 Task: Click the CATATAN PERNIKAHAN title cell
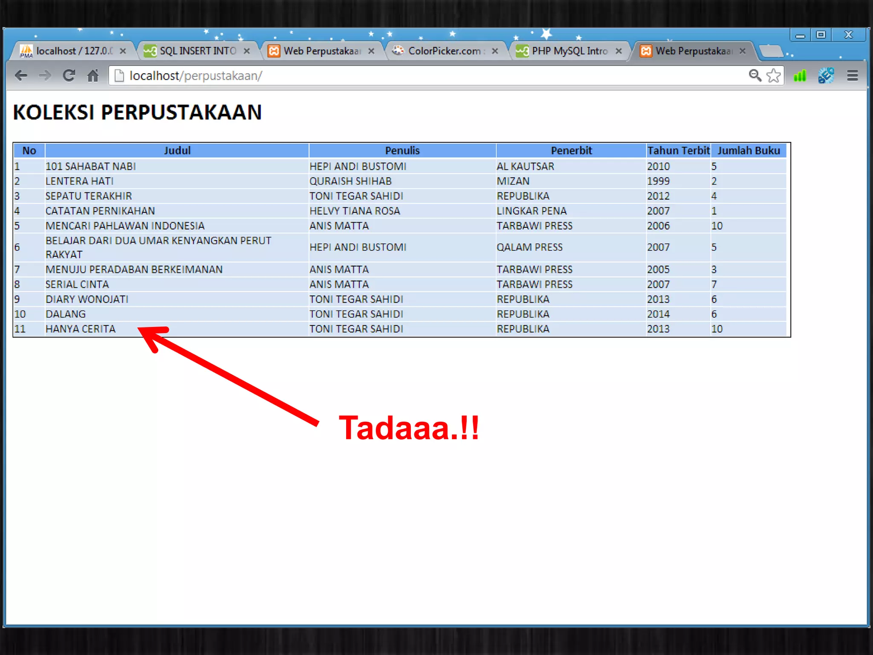point(177,211)
